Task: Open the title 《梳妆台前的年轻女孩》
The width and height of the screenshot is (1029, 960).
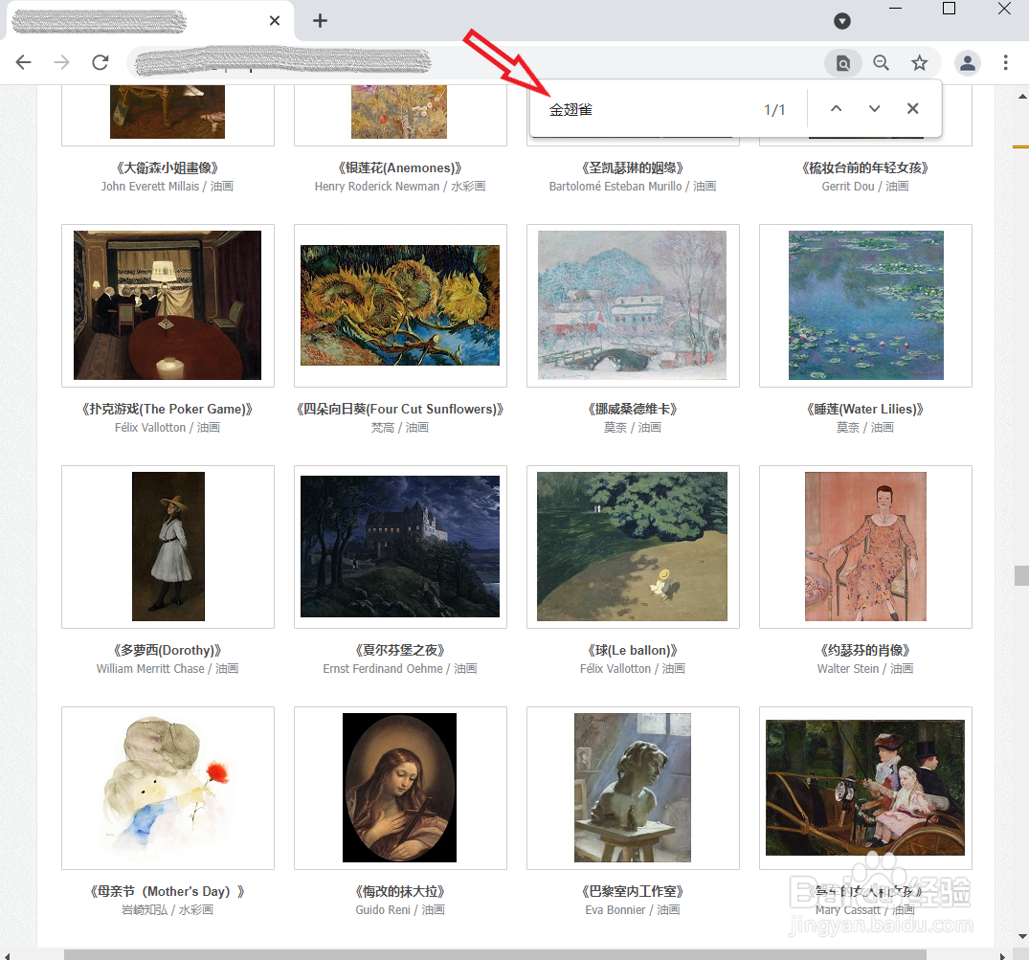Action: pyautogui.click(x=865, y=168)
